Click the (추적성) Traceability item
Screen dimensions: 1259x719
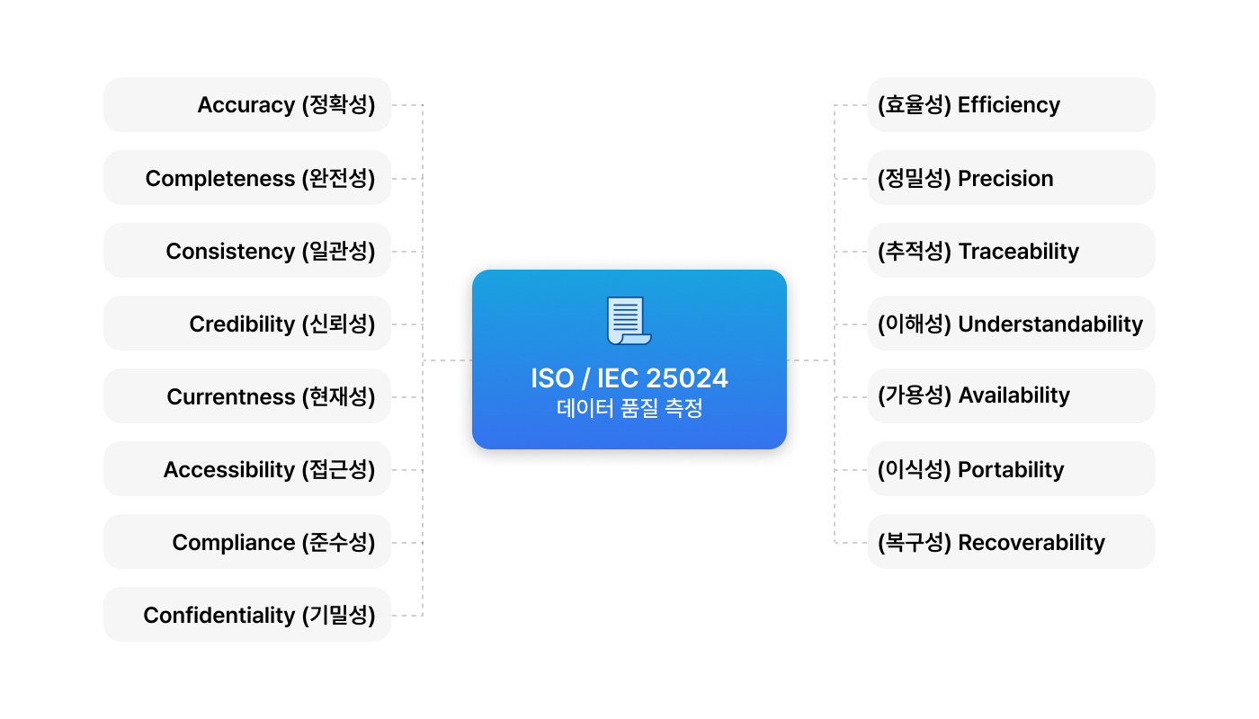1012,251
